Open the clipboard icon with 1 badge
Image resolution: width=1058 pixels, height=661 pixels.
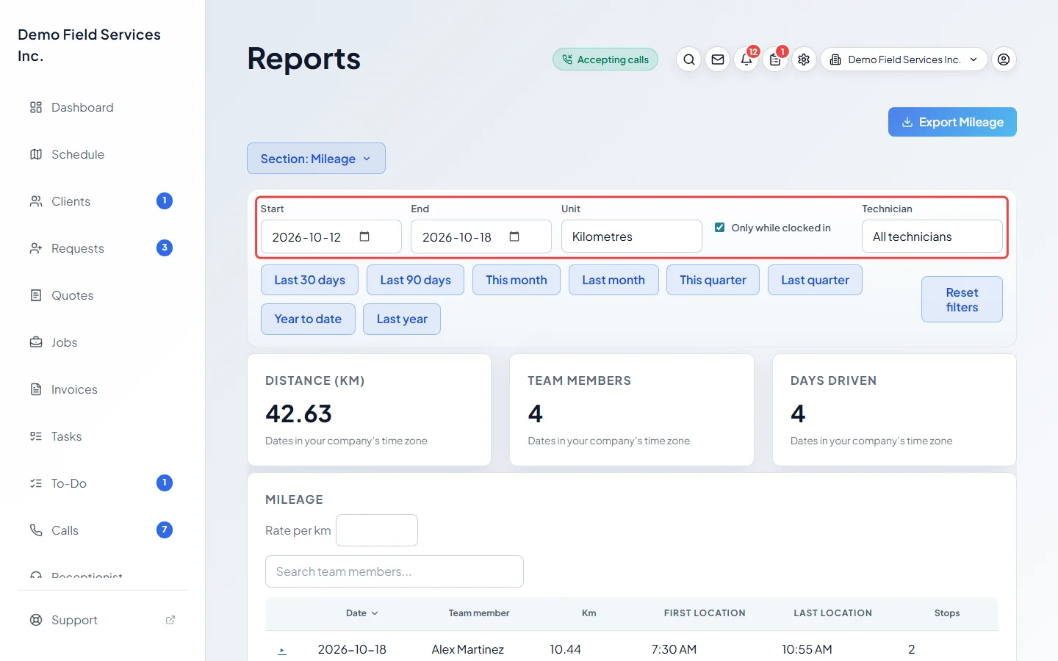click(775, 59)
